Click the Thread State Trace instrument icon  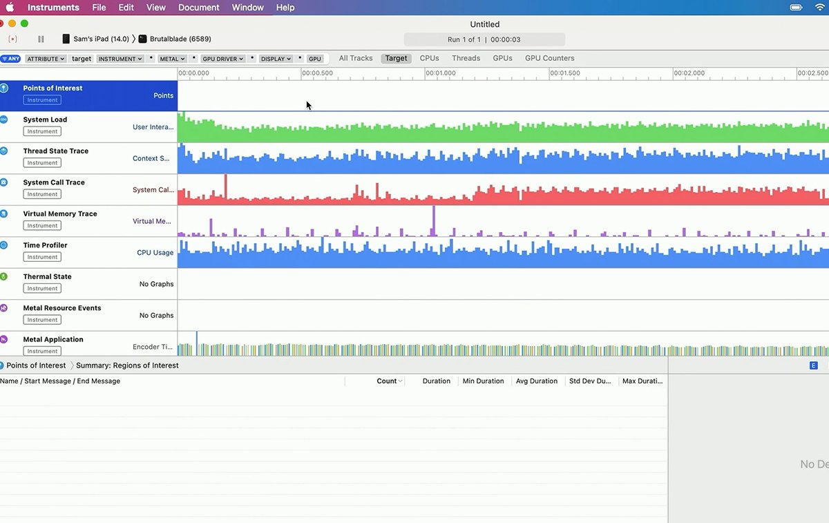4,151
